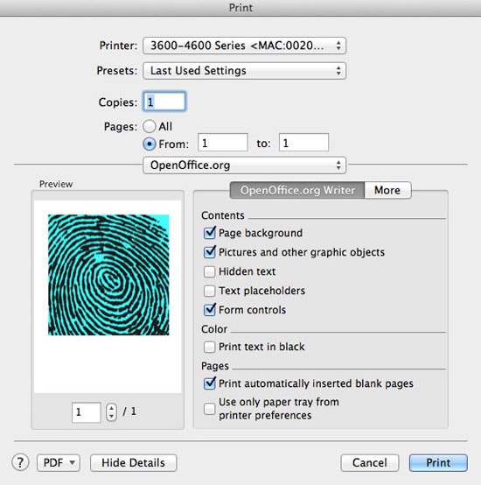Enable Print text in black
The height and width of the screenshot is (485, 481).
point(209,347)
